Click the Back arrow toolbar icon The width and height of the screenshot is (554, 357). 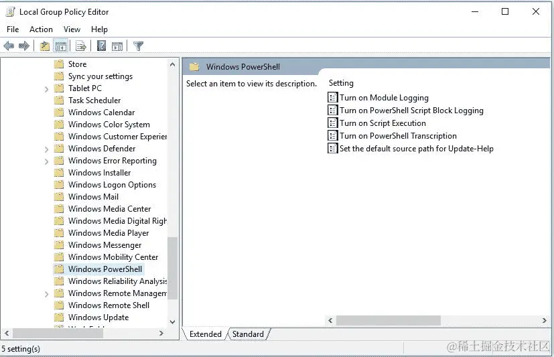pyautogui.click(x=9, y=46)
